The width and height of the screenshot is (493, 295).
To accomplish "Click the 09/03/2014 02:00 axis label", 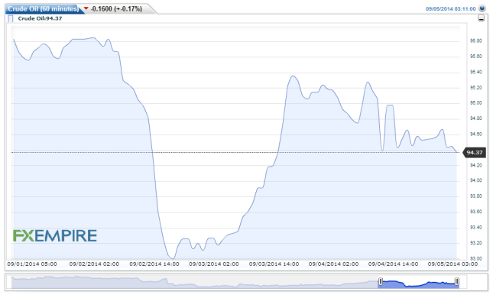I will [214, 264].
